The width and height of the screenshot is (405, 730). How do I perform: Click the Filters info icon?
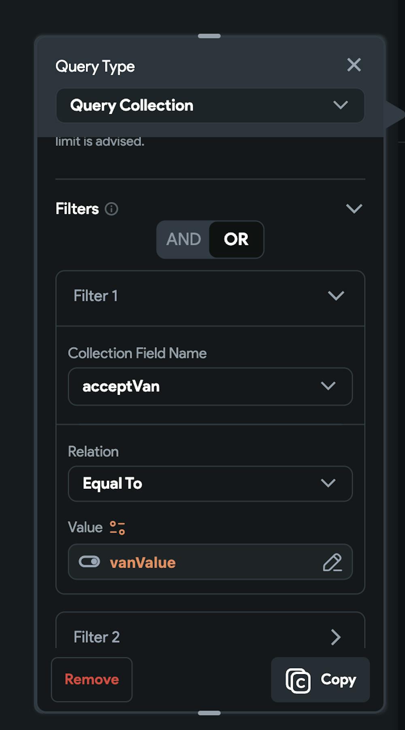[x=111, y=209]
